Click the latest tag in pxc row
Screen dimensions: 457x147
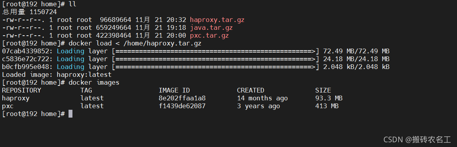(x=92, y=106)
